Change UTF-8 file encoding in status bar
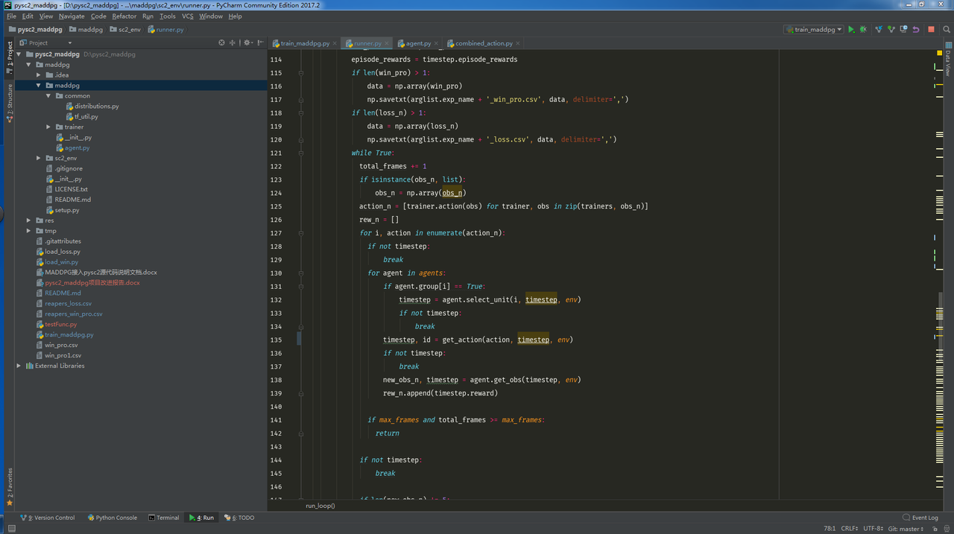Viewport: 954px width, 534px height. tap(874, 529)
